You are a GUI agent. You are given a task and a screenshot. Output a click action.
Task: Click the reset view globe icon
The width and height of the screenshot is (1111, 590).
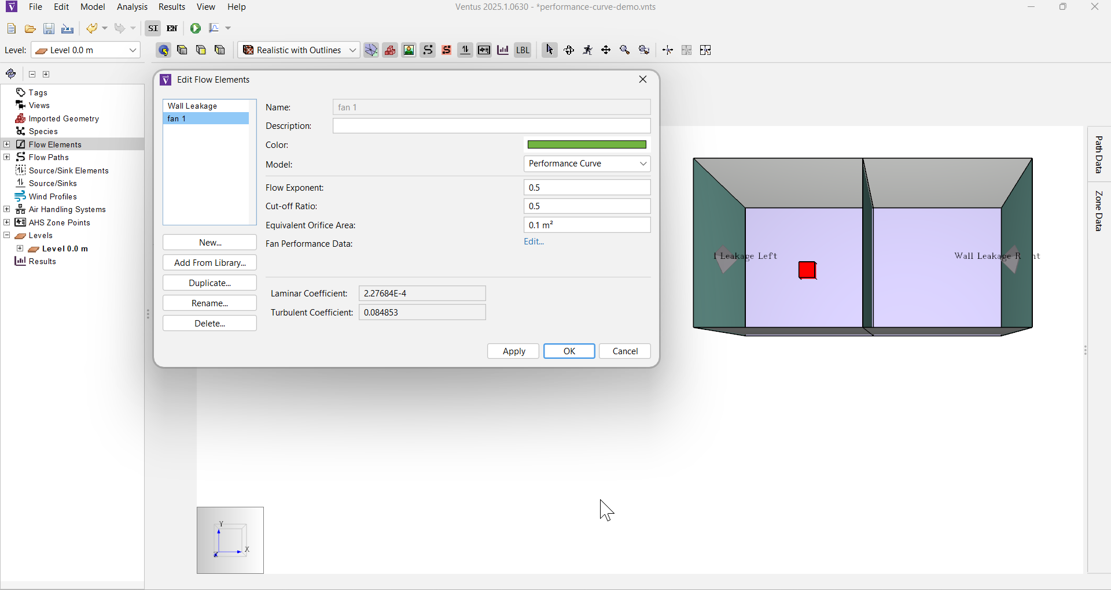point(164,50)
